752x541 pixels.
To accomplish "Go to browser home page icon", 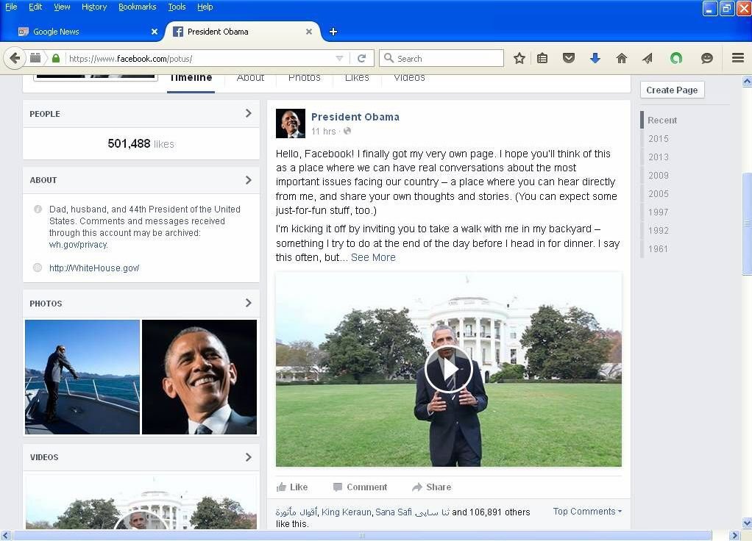I will point(621,59).
